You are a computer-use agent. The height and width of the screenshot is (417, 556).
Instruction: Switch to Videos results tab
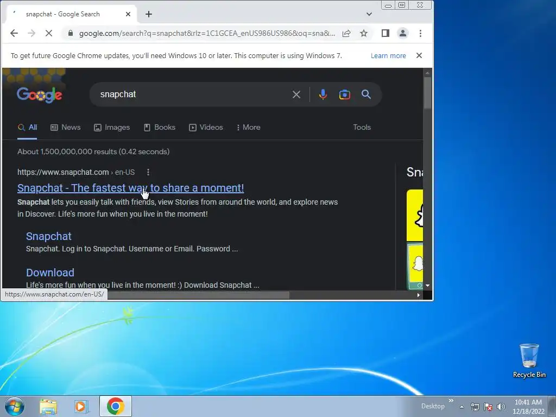pyautogui.click(x=206, y=127)
